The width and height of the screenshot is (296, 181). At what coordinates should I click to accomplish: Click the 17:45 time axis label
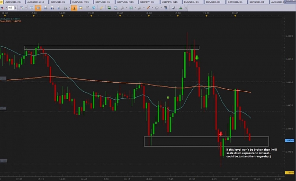coord(170,179)
